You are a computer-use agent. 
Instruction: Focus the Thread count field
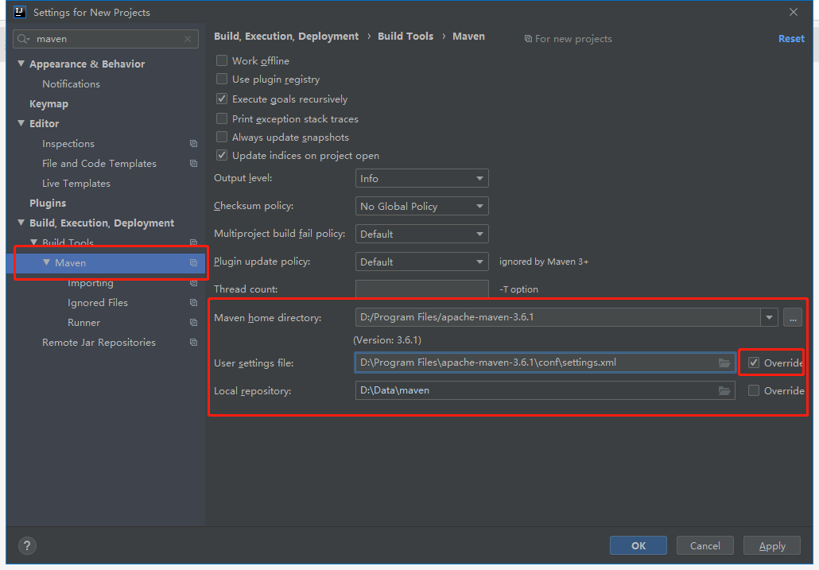pyautogui.click(x=422, y=289)
